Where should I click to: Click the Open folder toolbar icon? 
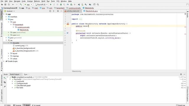[x=2, y=5]
